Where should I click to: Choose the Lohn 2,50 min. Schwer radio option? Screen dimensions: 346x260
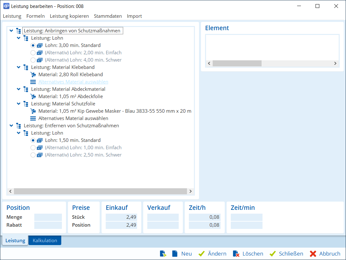[x=33, y=155]
